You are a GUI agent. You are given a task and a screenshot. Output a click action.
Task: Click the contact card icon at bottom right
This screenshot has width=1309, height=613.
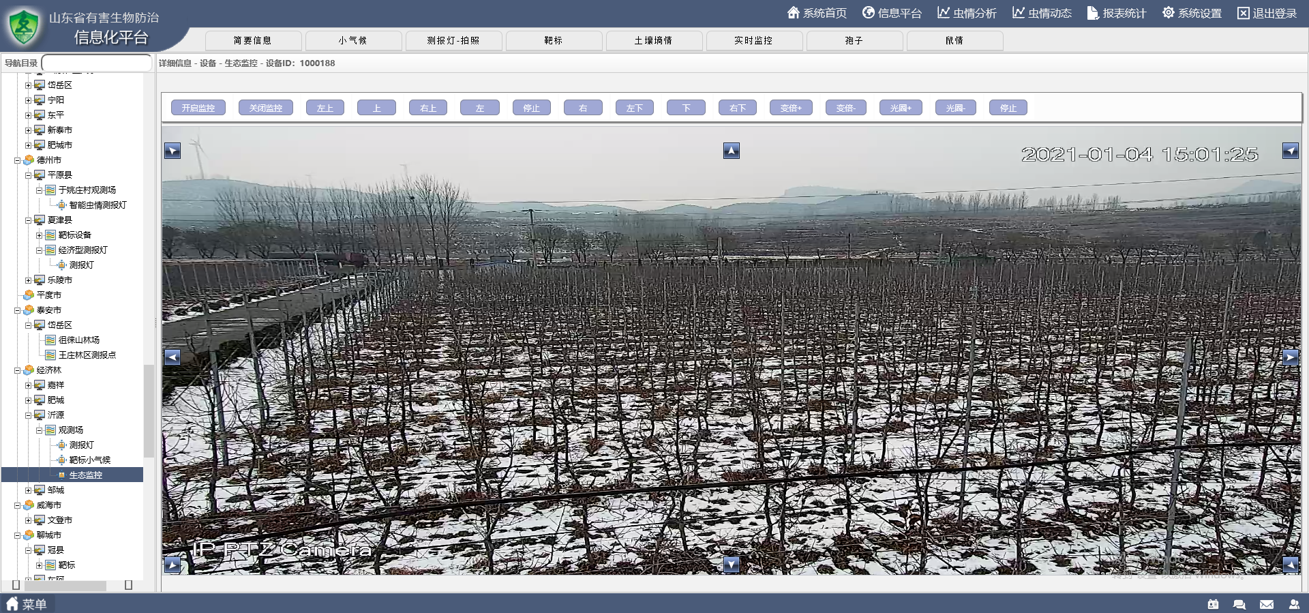[1213, 604]
